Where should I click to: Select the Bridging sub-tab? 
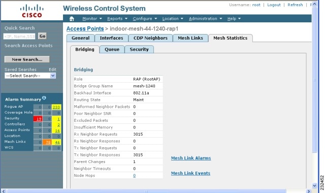coord(85,49)
